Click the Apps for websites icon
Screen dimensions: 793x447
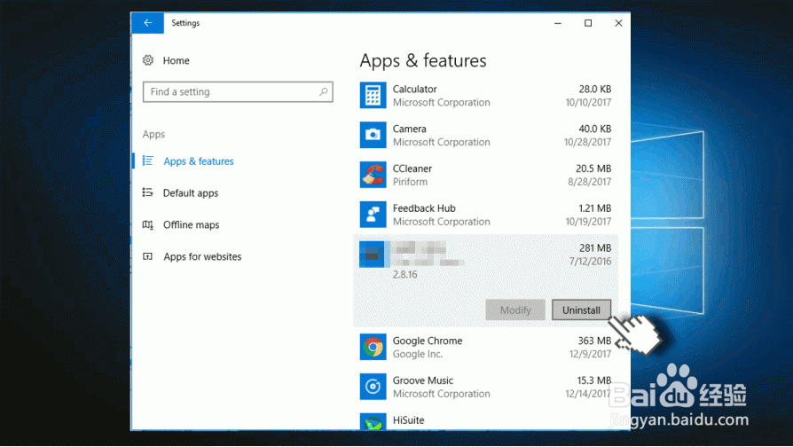(x=147, y=256)
